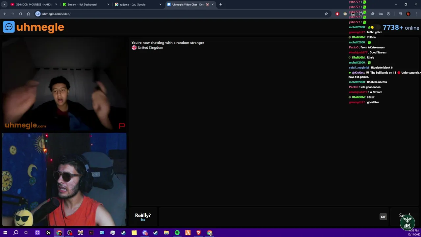This screenshot has width=421, height=237.
Task: Open Brave browser from the taskbar
Action: (199, 233)
